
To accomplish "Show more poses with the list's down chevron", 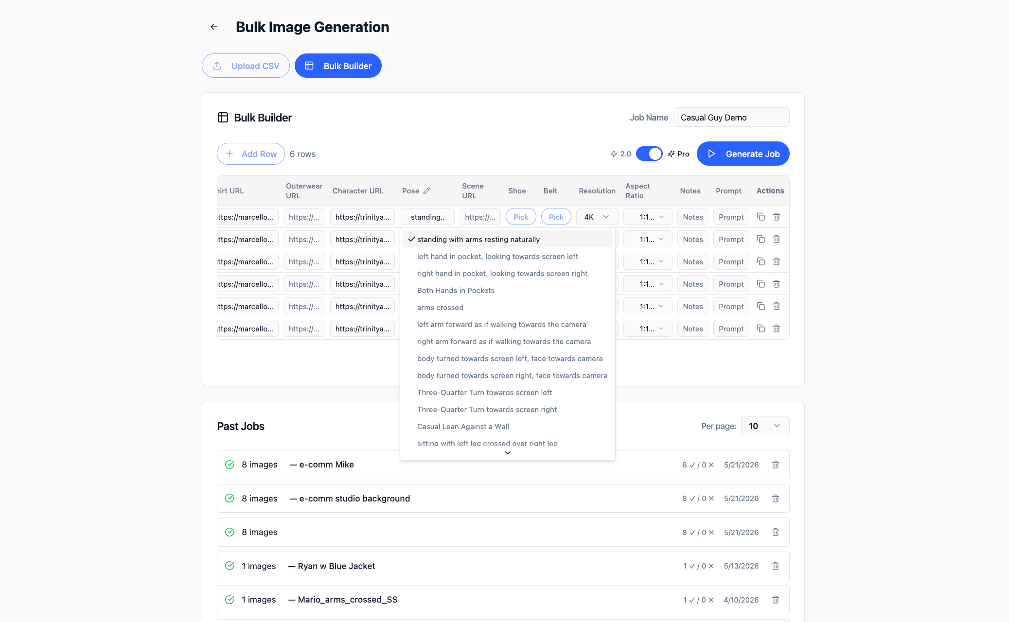I will coord(507,453).
